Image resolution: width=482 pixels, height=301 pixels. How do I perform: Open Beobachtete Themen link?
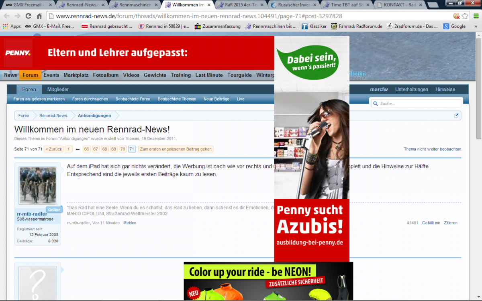pyautogui.click(x=177, y=99)
